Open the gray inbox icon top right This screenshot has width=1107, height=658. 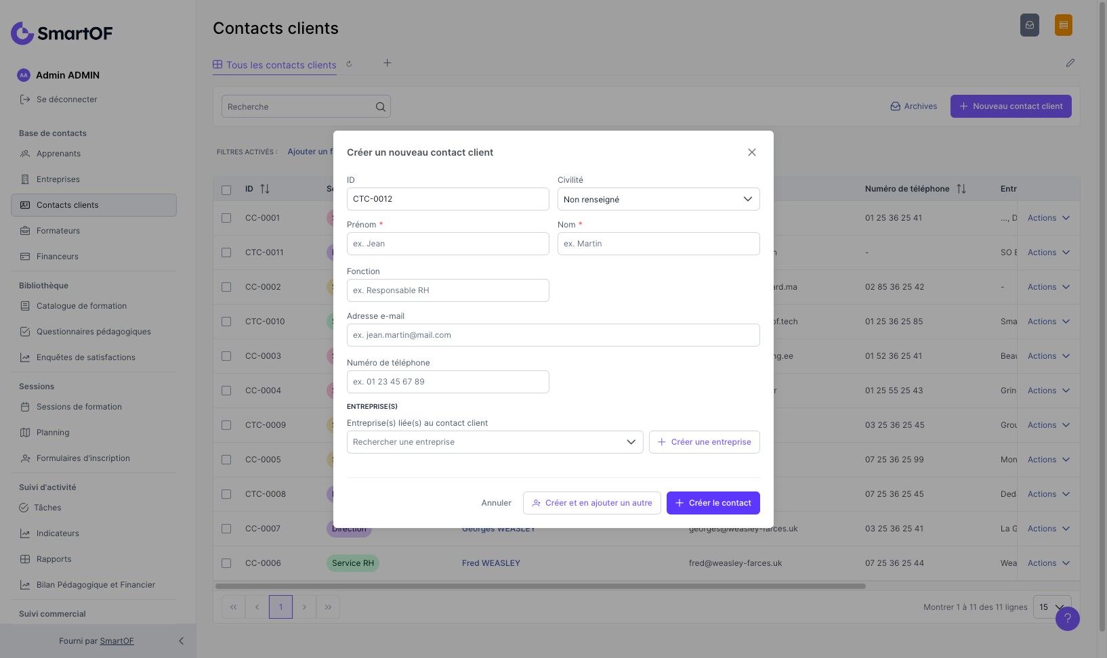pyautogui.click(x=1029, y=25)
